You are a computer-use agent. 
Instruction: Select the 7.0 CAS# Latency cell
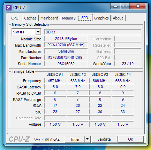tap(78, 87)
